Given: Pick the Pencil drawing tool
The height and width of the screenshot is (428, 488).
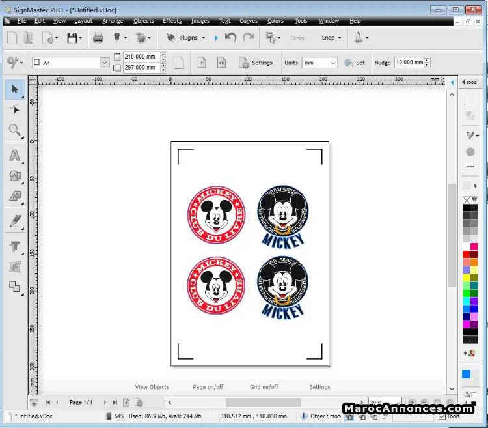Looking at the screenshot, I should click(15, 221).
